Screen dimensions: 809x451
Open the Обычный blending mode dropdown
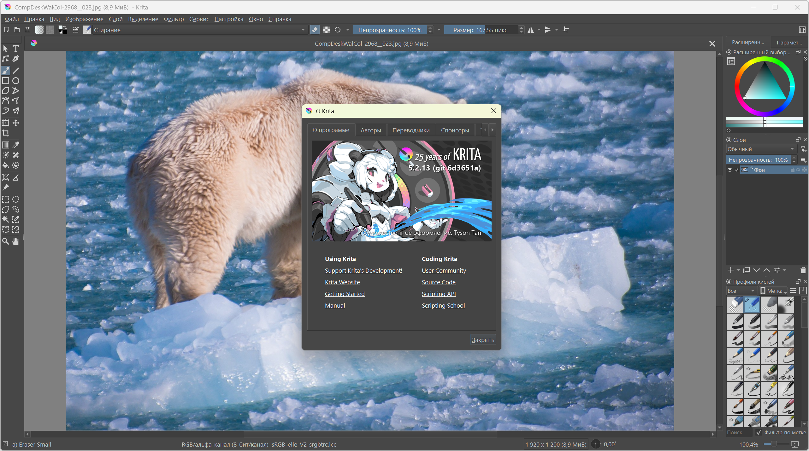coord(760,149)
